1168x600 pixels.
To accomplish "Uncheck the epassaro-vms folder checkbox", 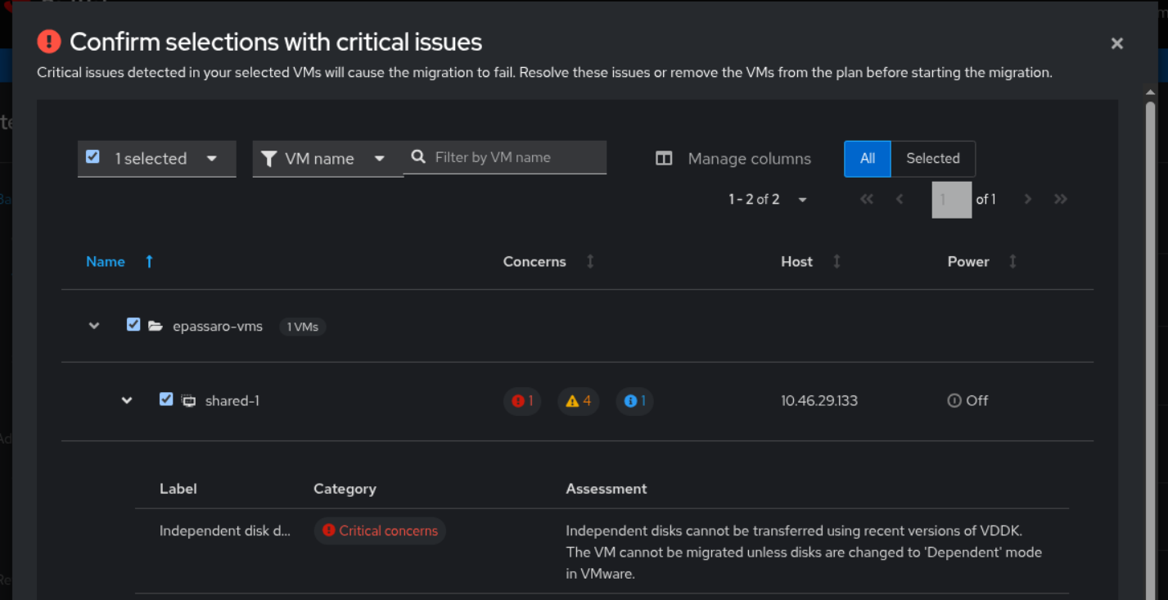I will pyautogui.click(x=133, y=325).
